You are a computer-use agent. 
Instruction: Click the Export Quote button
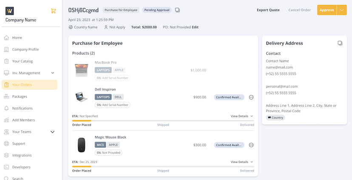268,10
